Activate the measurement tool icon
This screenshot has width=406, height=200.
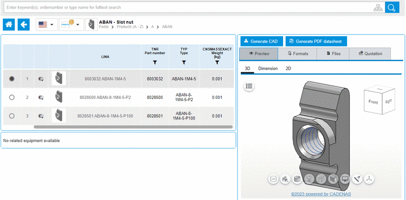tap(357, 179)
